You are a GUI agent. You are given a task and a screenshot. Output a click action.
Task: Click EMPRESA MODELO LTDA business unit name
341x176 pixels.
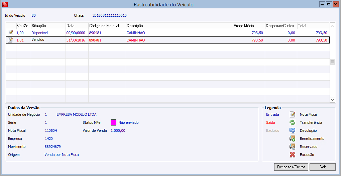click(76, 114)
